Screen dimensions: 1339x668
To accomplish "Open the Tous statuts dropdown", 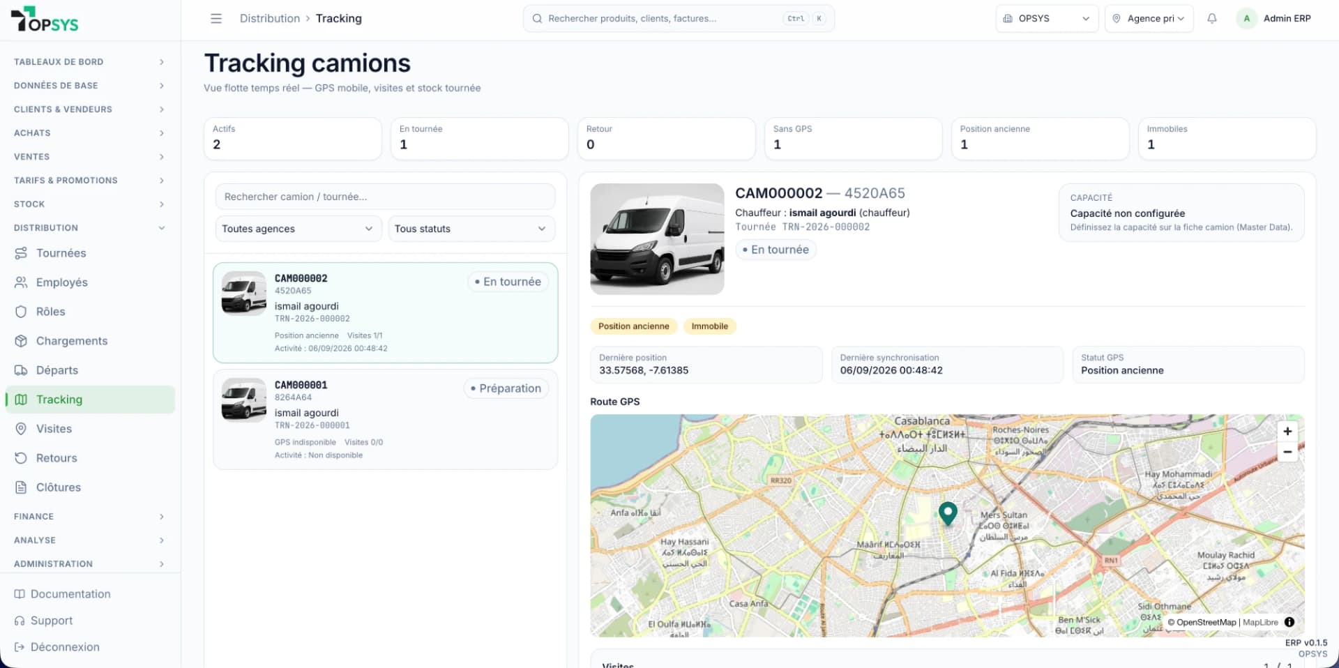I will tap(471, 229).
